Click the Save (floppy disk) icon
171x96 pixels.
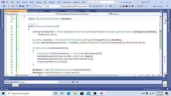point(20,6)
